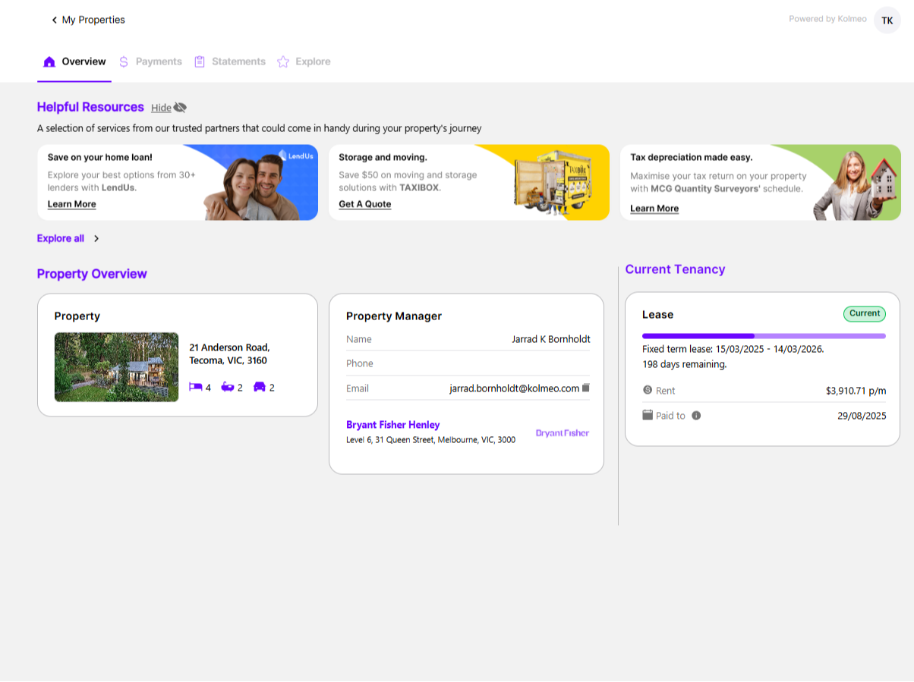Click the Paid to calendar icon
Image resolution: width=914 pixels, height=682 pixels.
coord(648,415)
